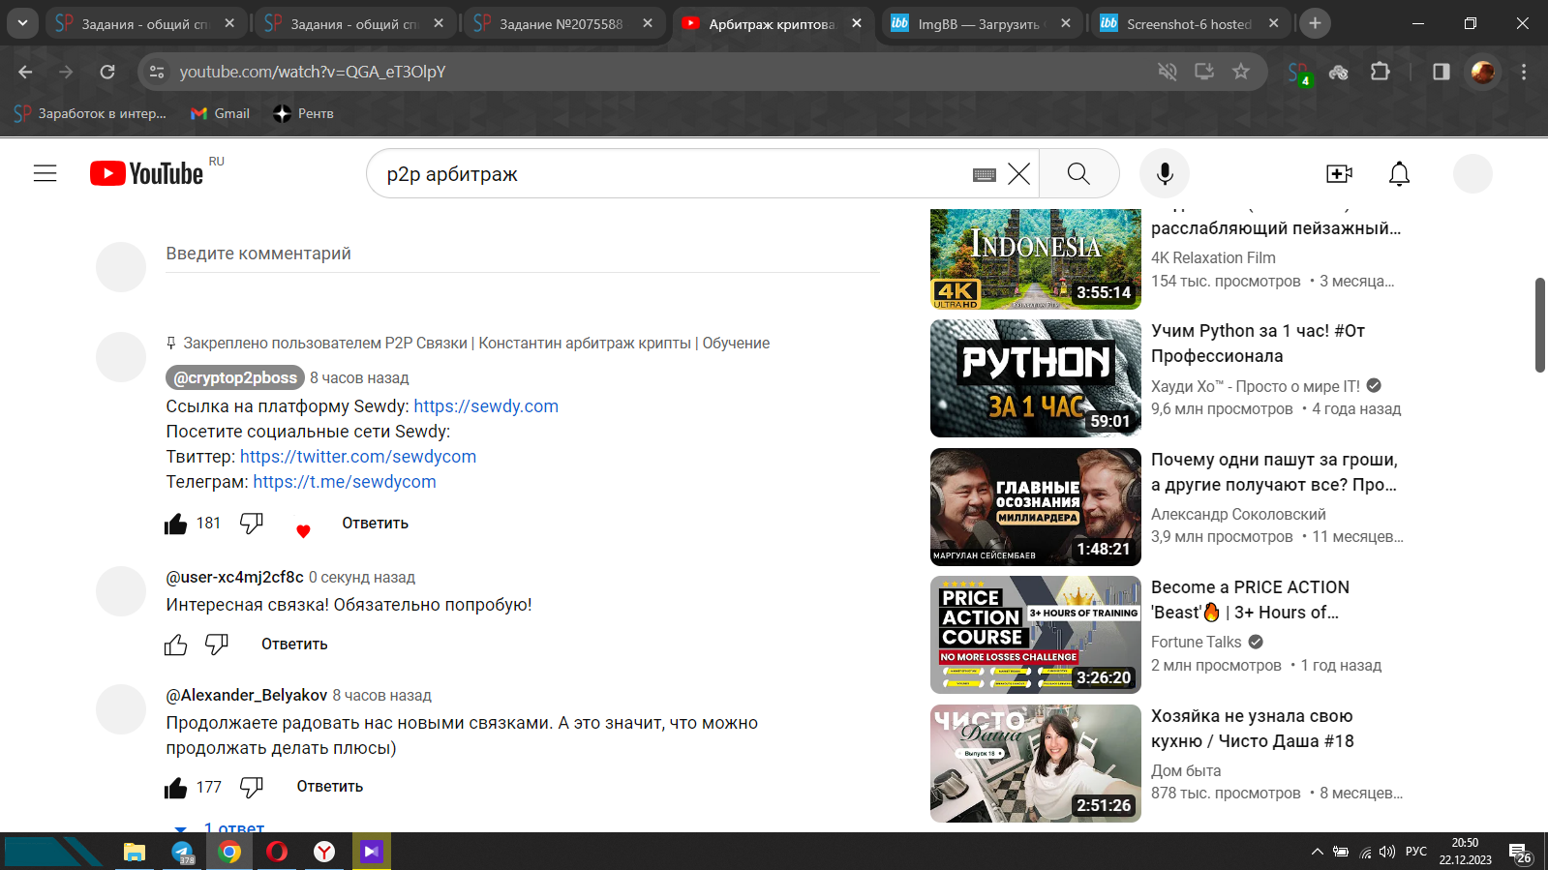This screenshot has height=870, width=1548.
Task: Open the 'Python за 1 час' thumbnail
Action: [1035, 378]
